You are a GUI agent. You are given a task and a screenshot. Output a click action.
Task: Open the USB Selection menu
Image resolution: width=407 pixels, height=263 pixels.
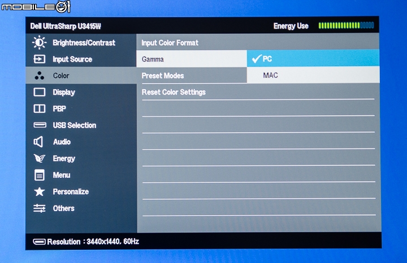click(75, 125)
